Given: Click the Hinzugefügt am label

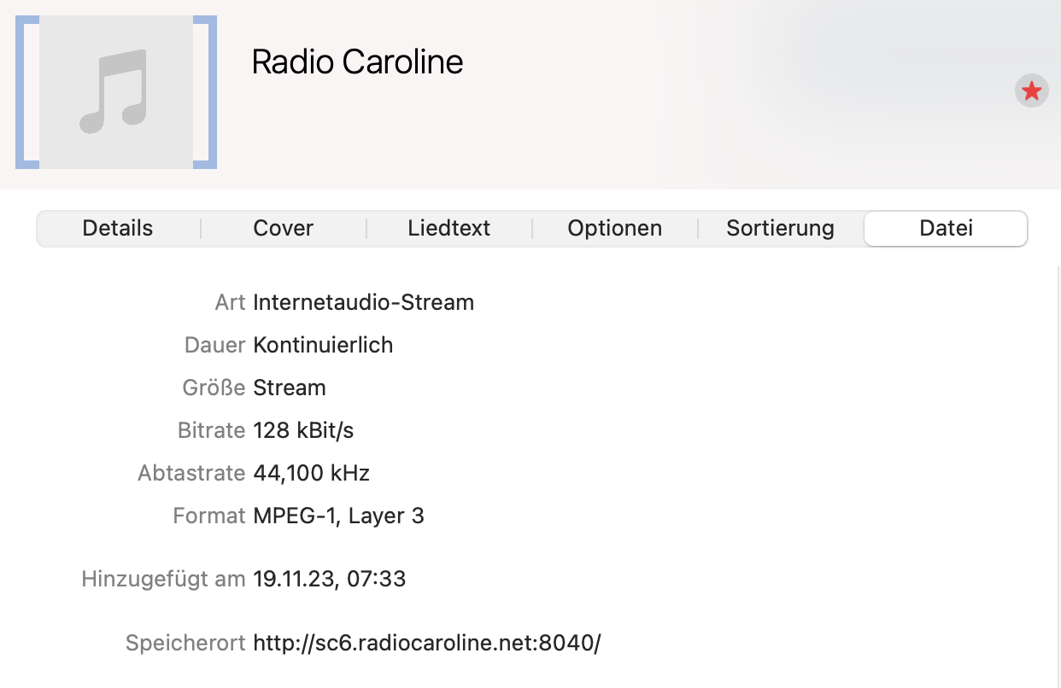Looking at the screenshot, I should [164, 580].
